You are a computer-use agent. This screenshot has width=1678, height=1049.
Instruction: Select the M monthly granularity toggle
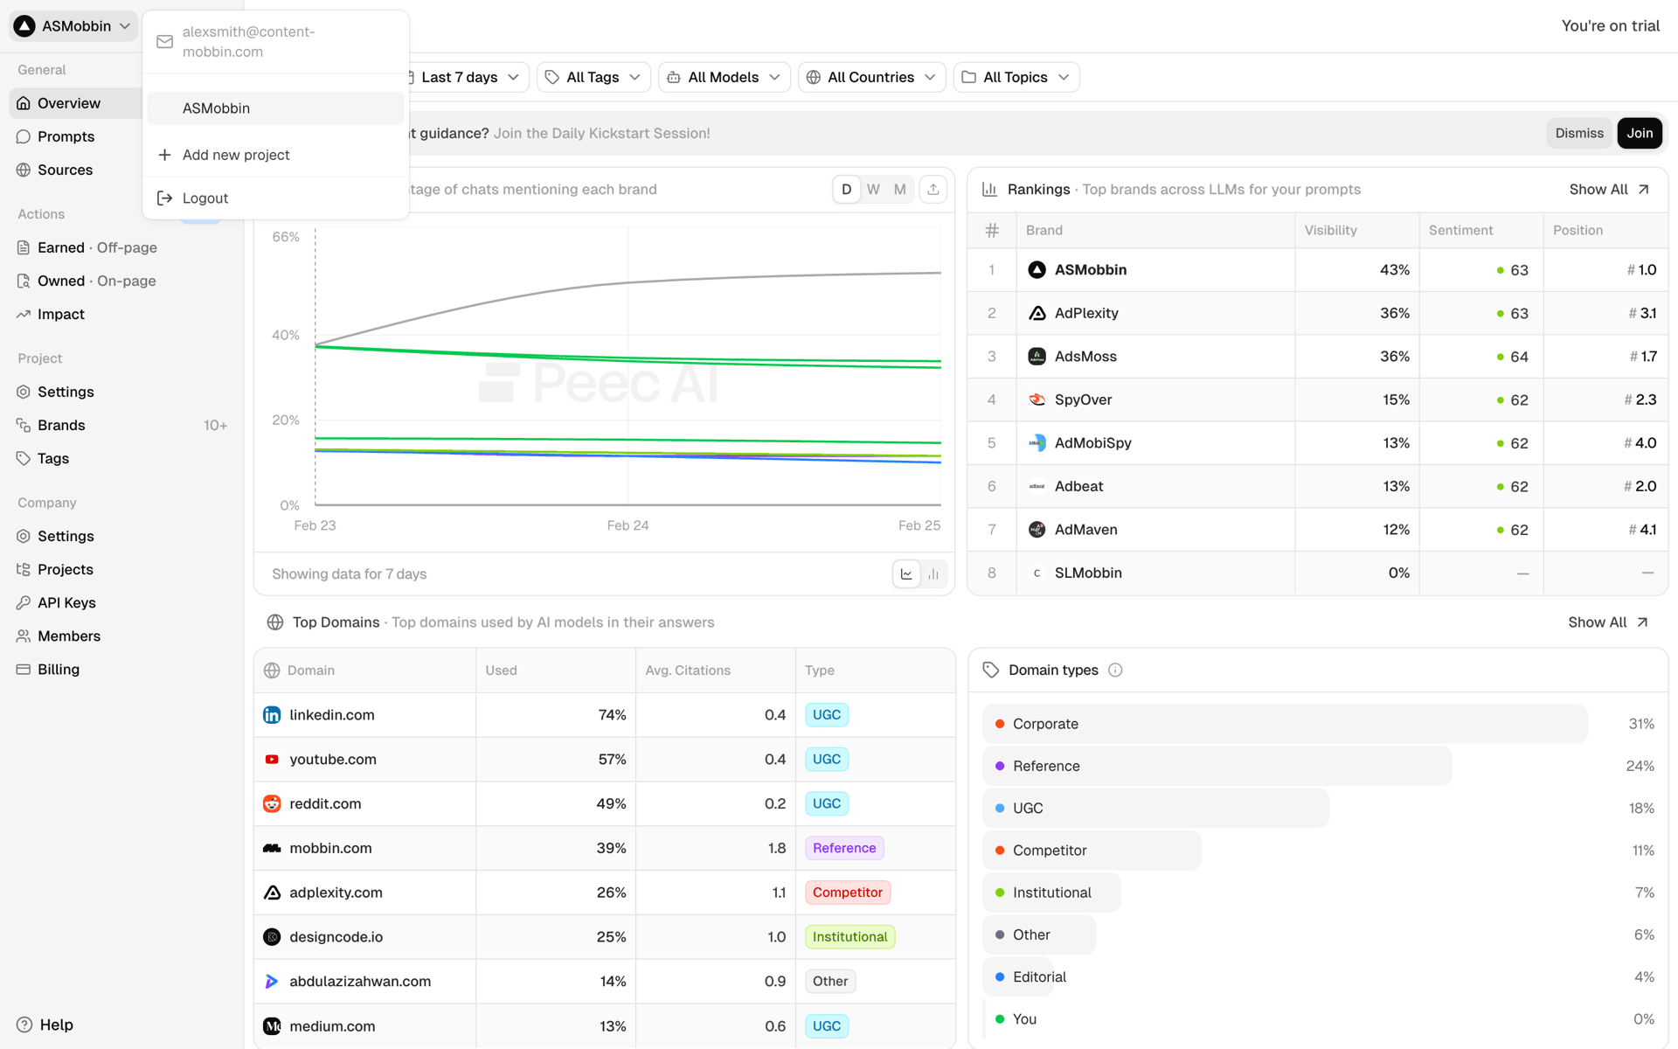click(x=900, y=190)
